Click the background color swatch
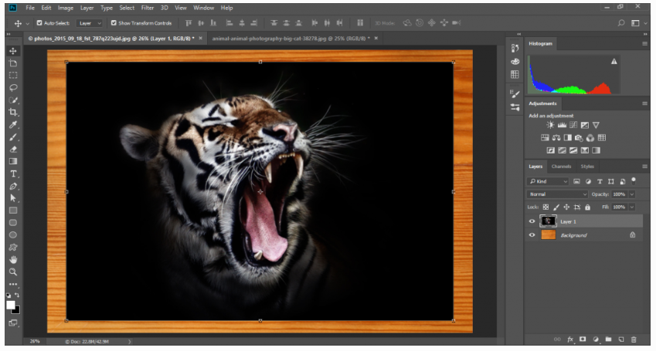This screenshot has height=351, width=656. (x=16, y=310)
